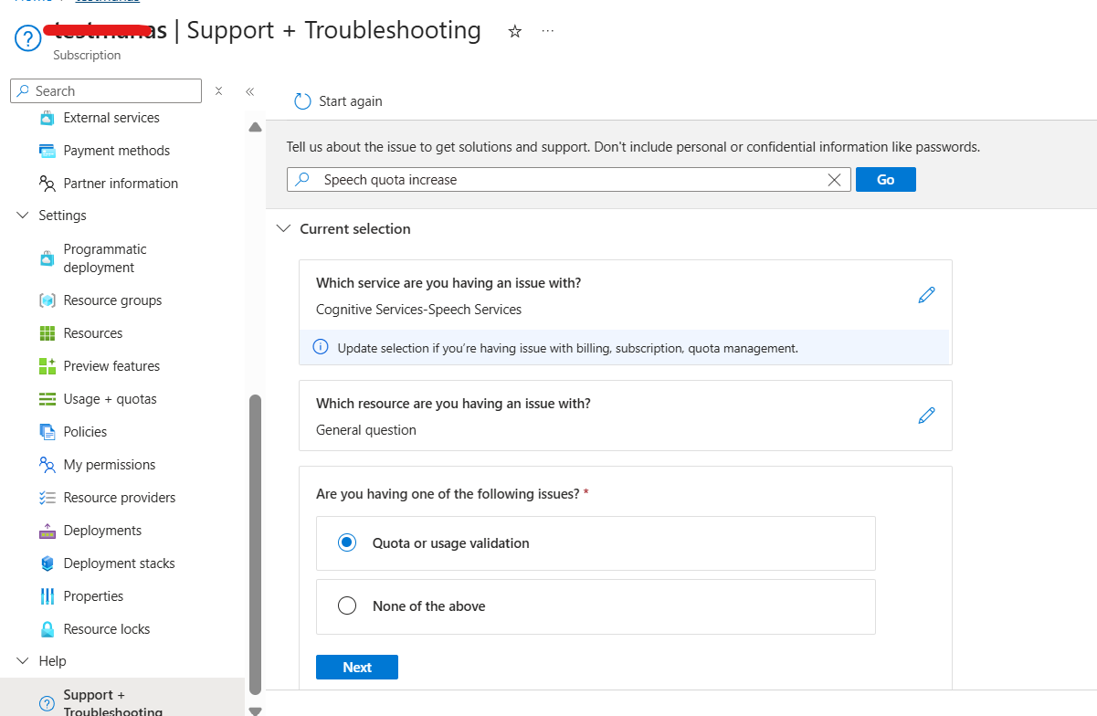
Task: Click the My permissions person icon
Action: coord(47,465)
